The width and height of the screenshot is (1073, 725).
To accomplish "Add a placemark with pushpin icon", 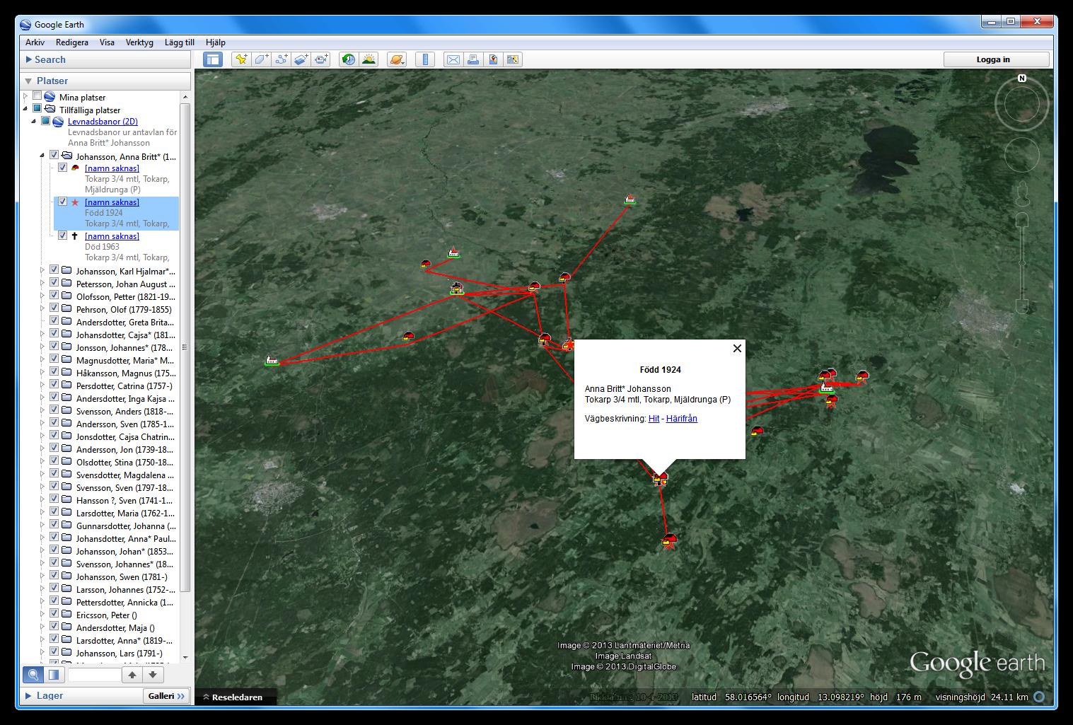I will pyautogui.click(x=241, y=59).
